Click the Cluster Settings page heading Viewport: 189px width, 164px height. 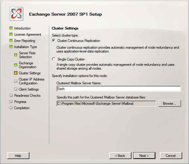(65, 28)
